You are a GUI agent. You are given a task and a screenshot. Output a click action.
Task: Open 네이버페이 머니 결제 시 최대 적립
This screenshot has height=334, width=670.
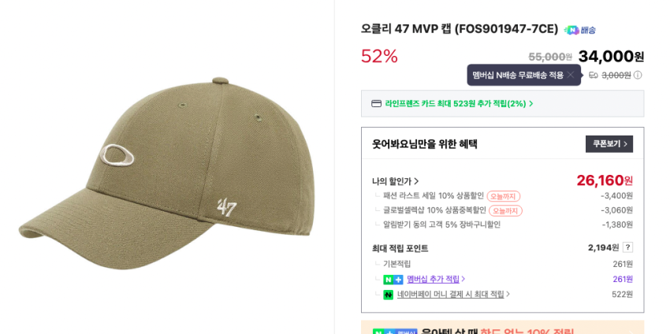pos(453,295)
